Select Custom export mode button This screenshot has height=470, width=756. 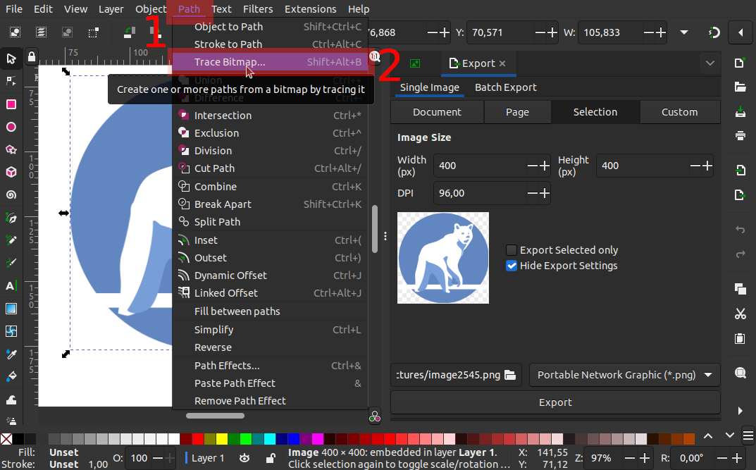[679, 112]
